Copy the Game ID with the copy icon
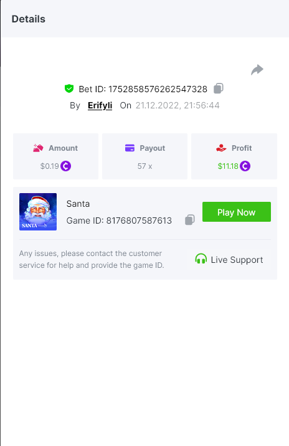 click(190, 220)
